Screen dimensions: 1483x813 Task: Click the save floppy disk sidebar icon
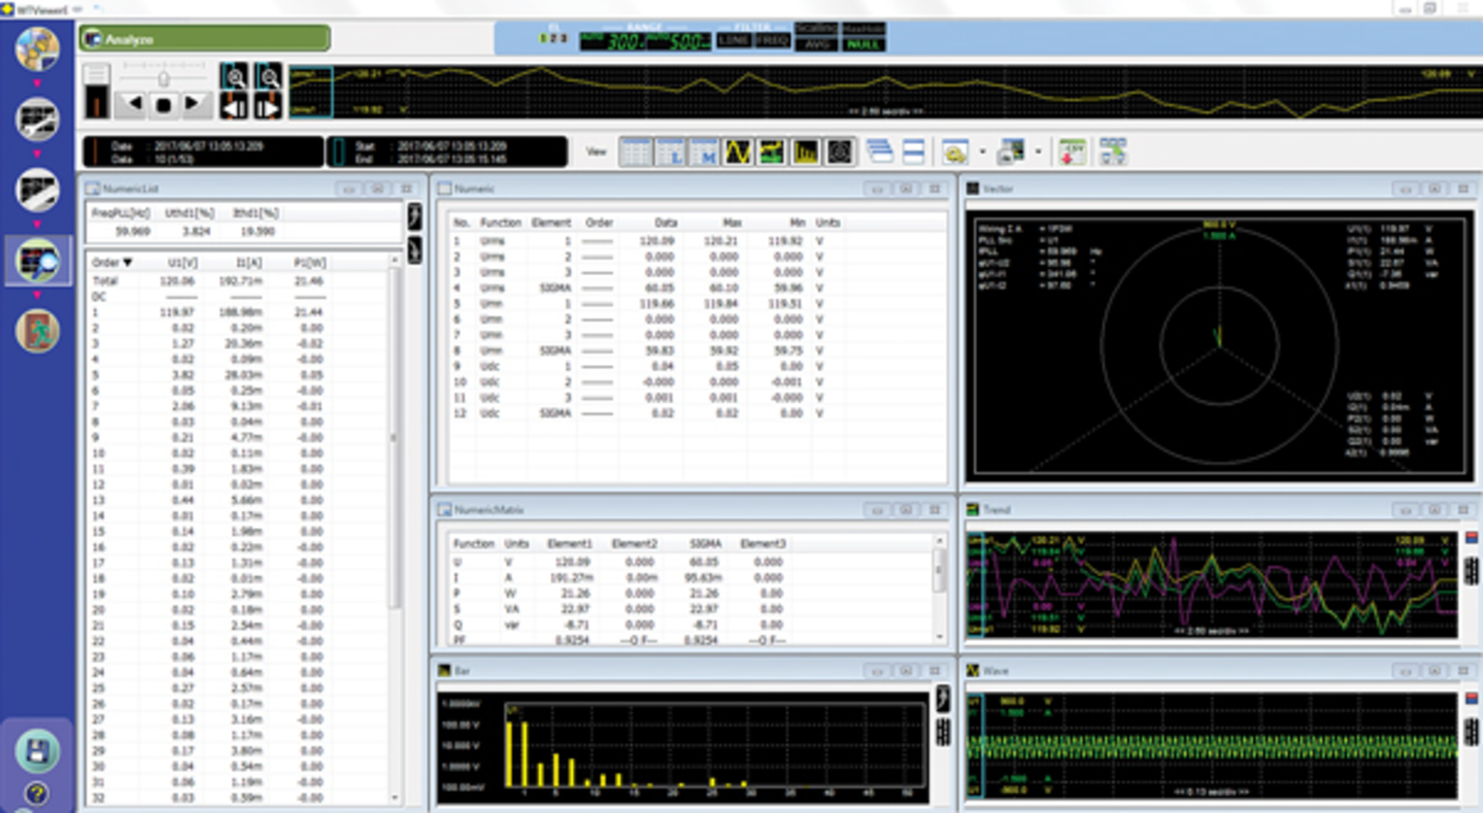pyautogui.click(x=37, y=750)
